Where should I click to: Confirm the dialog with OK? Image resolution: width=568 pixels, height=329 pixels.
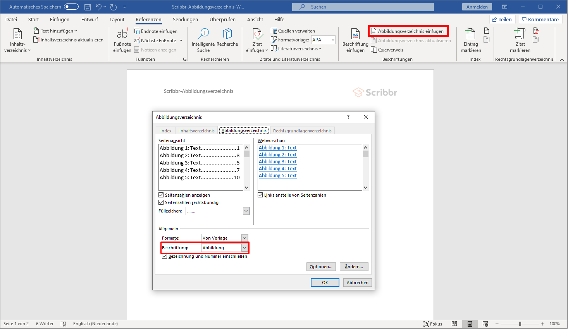click(325, 283)
